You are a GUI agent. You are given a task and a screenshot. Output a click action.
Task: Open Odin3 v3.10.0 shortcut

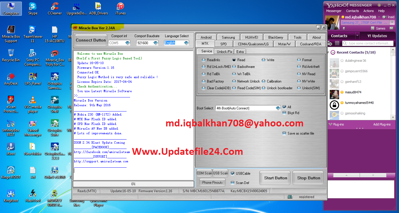pos(55,173)
